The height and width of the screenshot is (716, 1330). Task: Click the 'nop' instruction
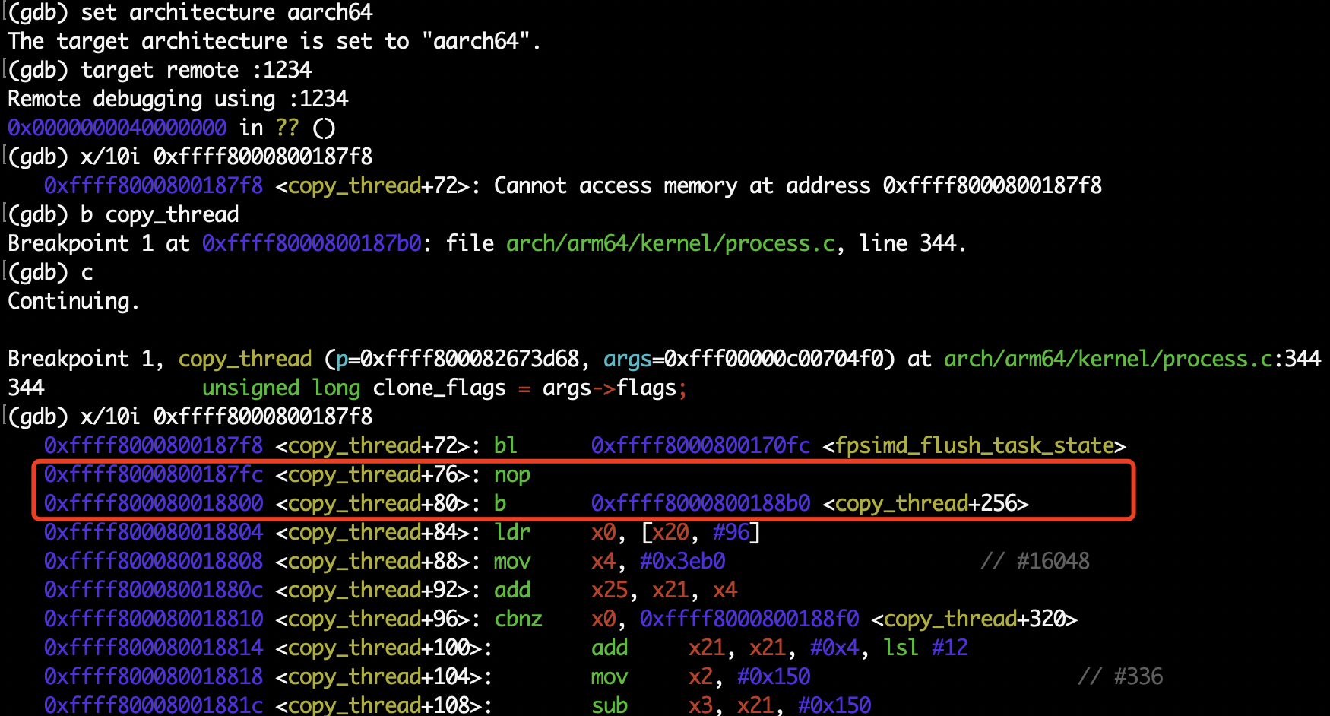tap(512, 474)
